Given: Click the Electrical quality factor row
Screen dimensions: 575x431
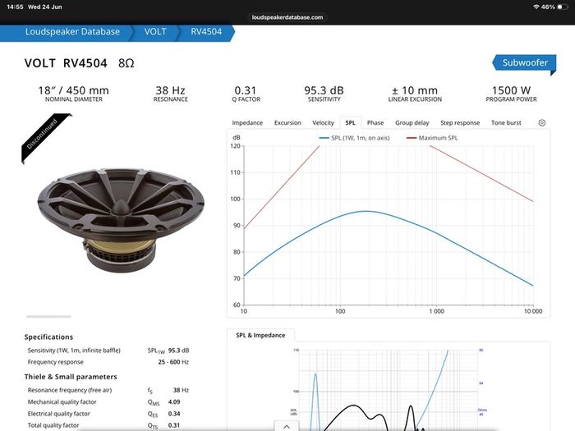Looking at the screenshot, I should [x=108, y=414].
